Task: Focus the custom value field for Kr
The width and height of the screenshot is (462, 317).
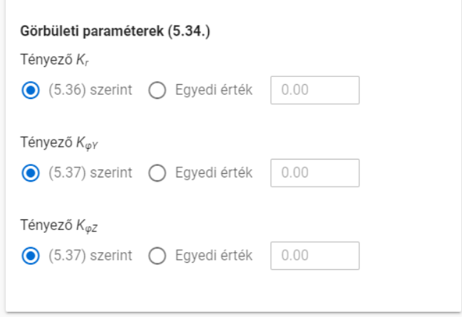Action: tap(315, 90)
